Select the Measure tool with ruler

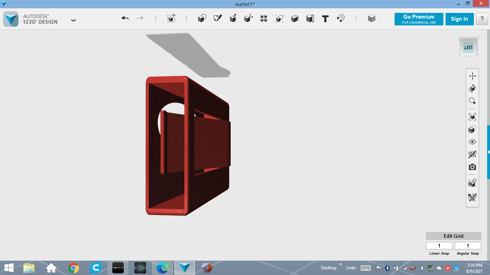tap(310, 19)
